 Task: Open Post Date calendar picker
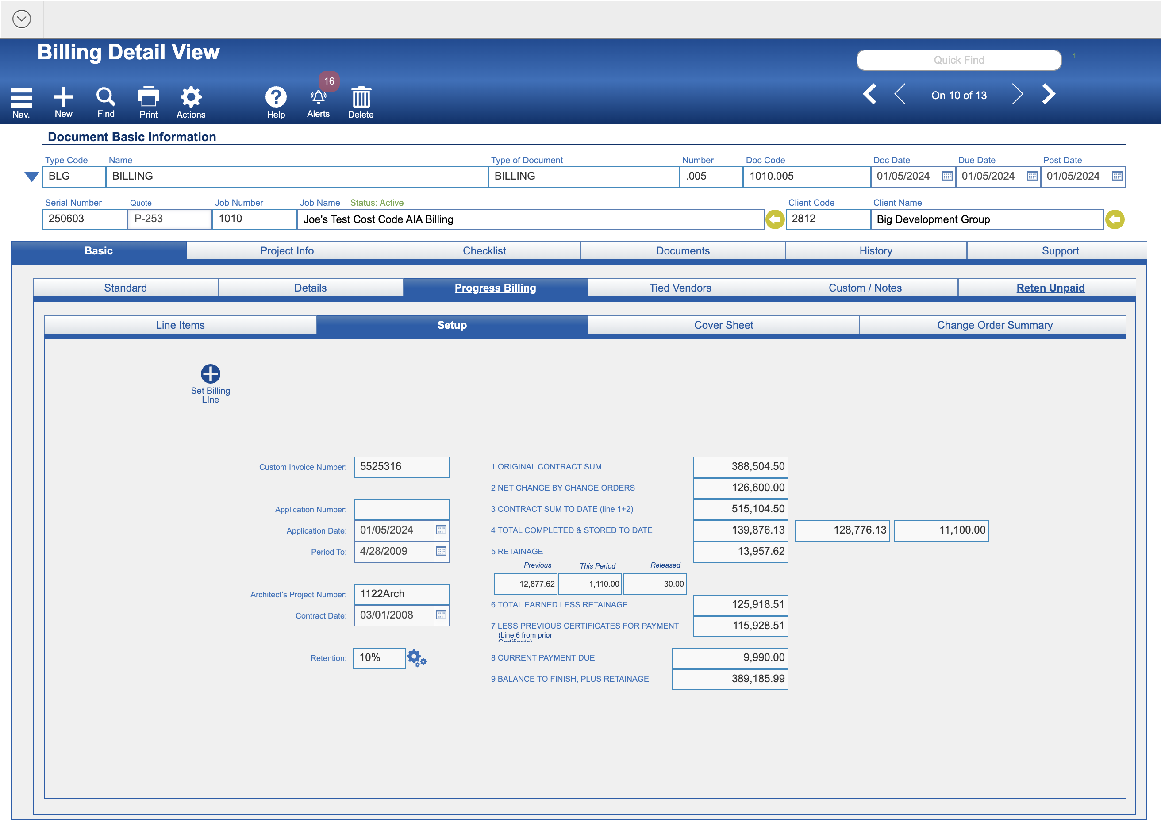[1117, 177]
